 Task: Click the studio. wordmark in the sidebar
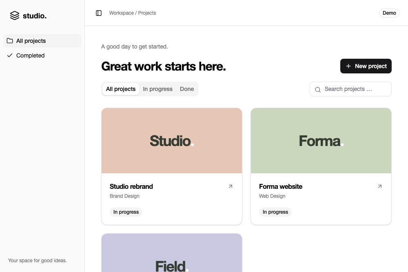tap(35, 16)
